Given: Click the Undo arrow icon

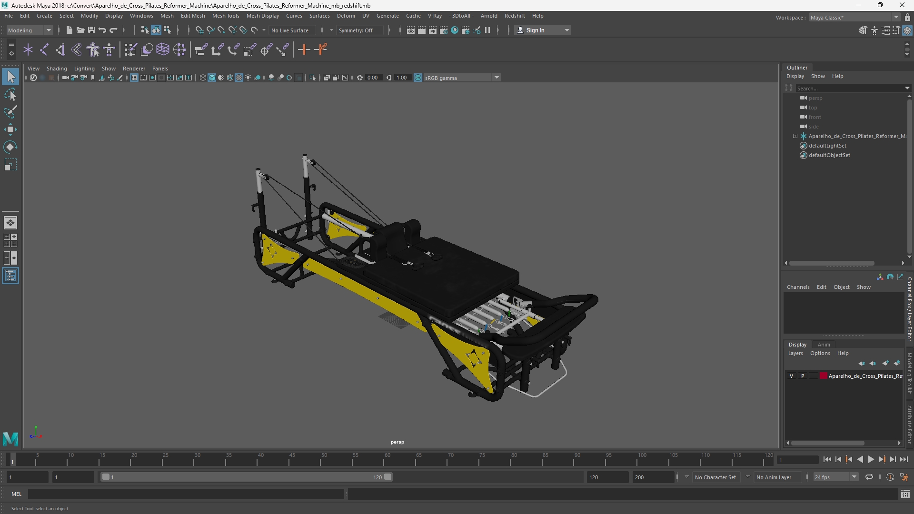Looking at the screenshot, I should coord(102,30).
